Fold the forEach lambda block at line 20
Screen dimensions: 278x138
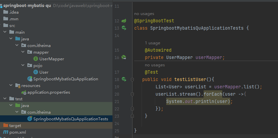click(x=132, y=94)
